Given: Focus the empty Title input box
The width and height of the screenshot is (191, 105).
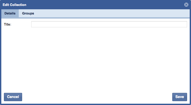Looking at the screenshot, I should tap(109, 24).
